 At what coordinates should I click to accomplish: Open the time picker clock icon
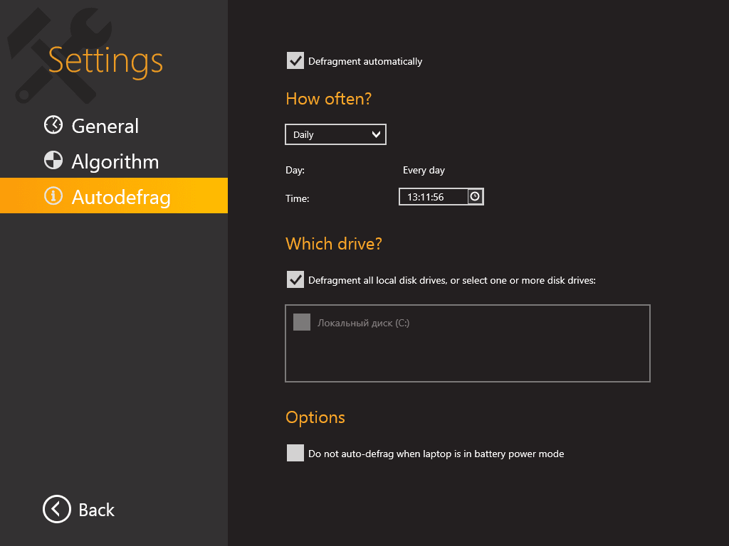[x=476, y=197]
